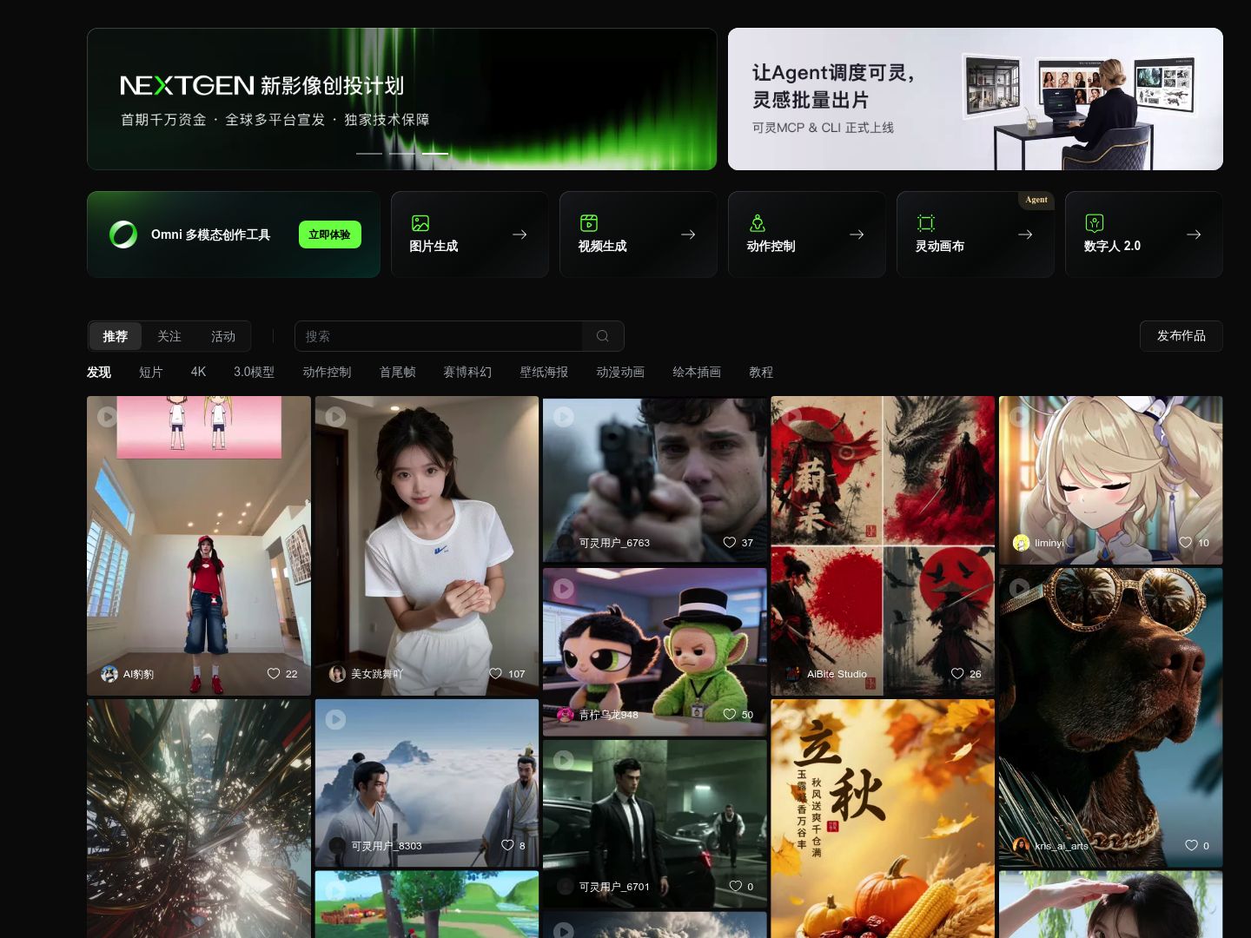The width and height of the screenshot is (1251, 938).
Task: Play the 可灵用户_6763 gun scene video
Action: coord(564,417)
